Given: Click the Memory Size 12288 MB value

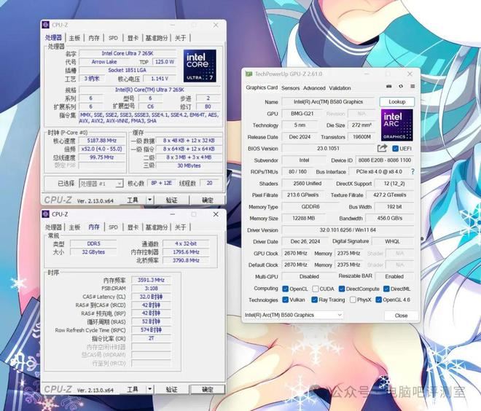Looking at the screenshot, I should pyautogui.click(x=304, y=219).
